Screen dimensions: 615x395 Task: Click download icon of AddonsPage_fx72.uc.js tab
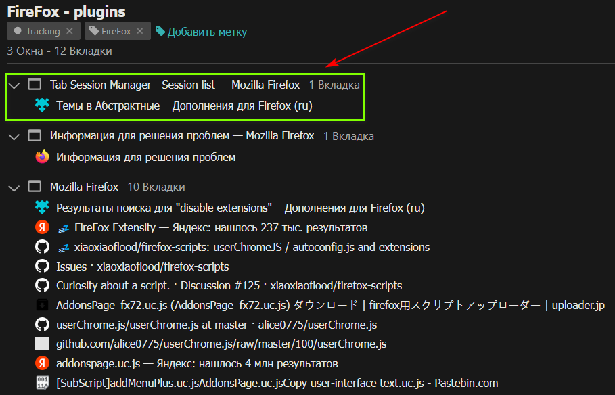pos(42,305)
